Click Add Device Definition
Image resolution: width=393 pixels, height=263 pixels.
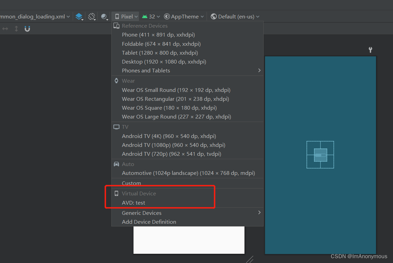[x=149, y=222]
